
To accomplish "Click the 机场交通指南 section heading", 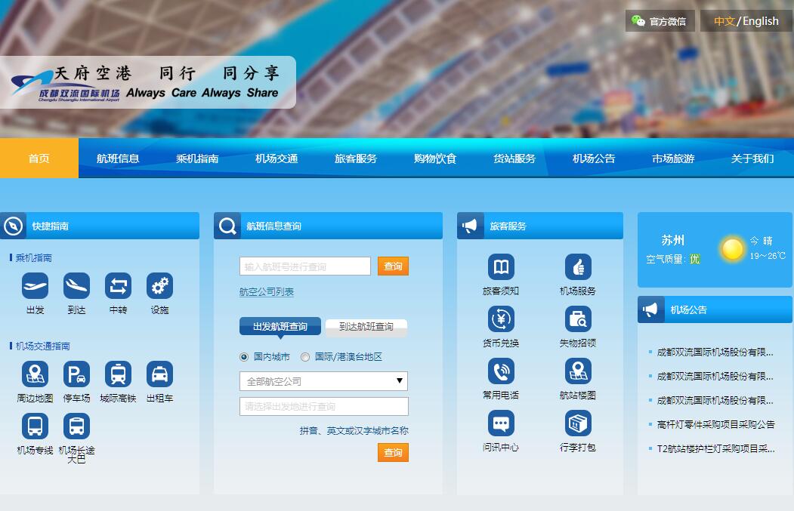I will point(42,346).
